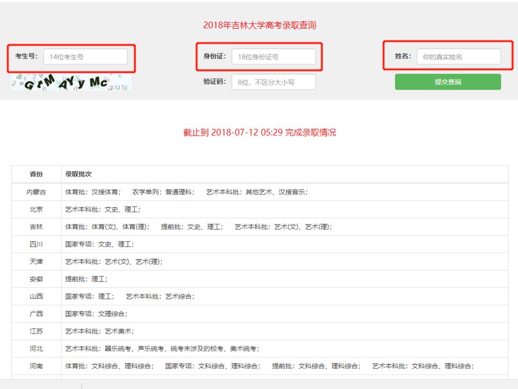
Task: Refresh the captcha image GtM AYy Mc
Action: click(71, 82)
